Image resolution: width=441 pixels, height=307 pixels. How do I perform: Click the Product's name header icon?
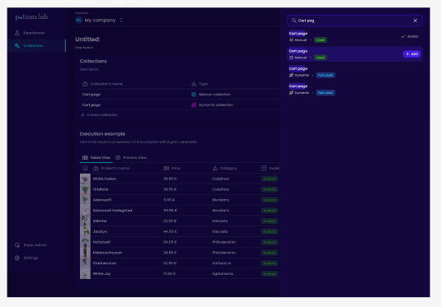click(x=96, y=168)
